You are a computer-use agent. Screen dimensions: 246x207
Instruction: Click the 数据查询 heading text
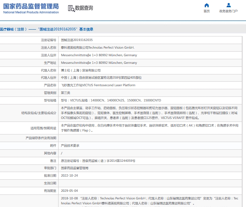click(x=84, y=8)
